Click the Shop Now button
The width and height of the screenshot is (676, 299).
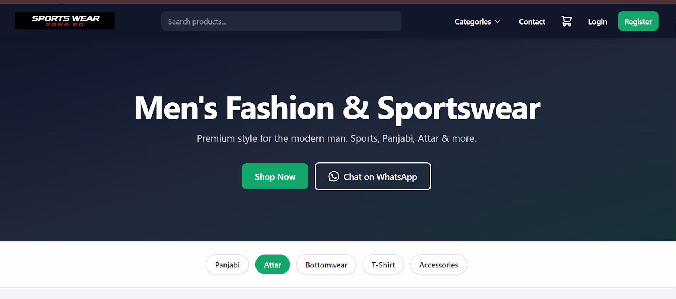click(275, 176)
